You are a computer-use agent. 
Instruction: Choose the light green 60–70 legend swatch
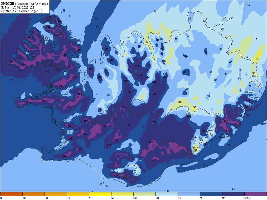pyautogui.click(x=144, y=194)
